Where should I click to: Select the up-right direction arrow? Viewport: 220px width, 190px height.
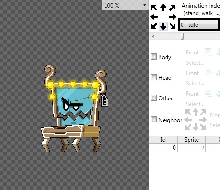173,8
